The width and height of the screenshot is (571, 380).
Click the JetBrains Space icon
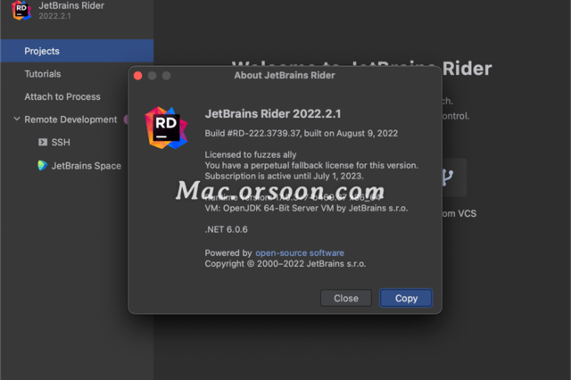(x=43, y=166)
